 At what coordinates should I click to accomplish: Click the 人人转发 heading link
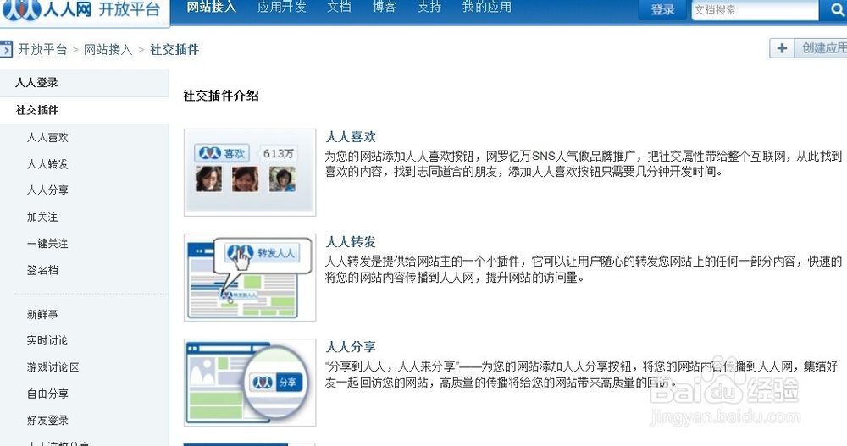tap(351, 242)
